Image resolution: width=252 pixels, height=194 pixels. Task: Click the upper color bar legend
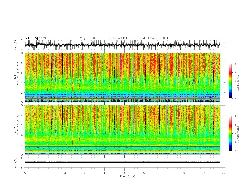tap(230, 81)
